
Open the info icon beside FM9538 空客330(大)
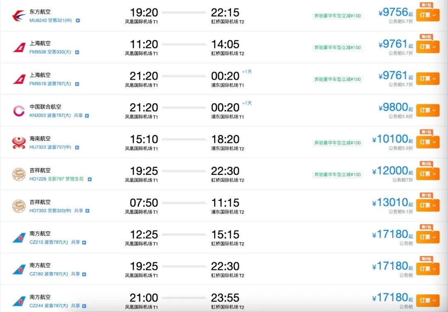click(x=77, y=52)
